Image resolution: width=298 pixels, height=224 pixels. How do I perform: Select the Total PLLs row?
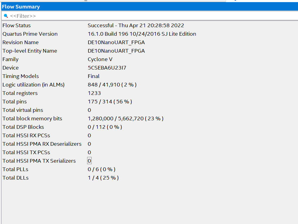pos(150,169)
